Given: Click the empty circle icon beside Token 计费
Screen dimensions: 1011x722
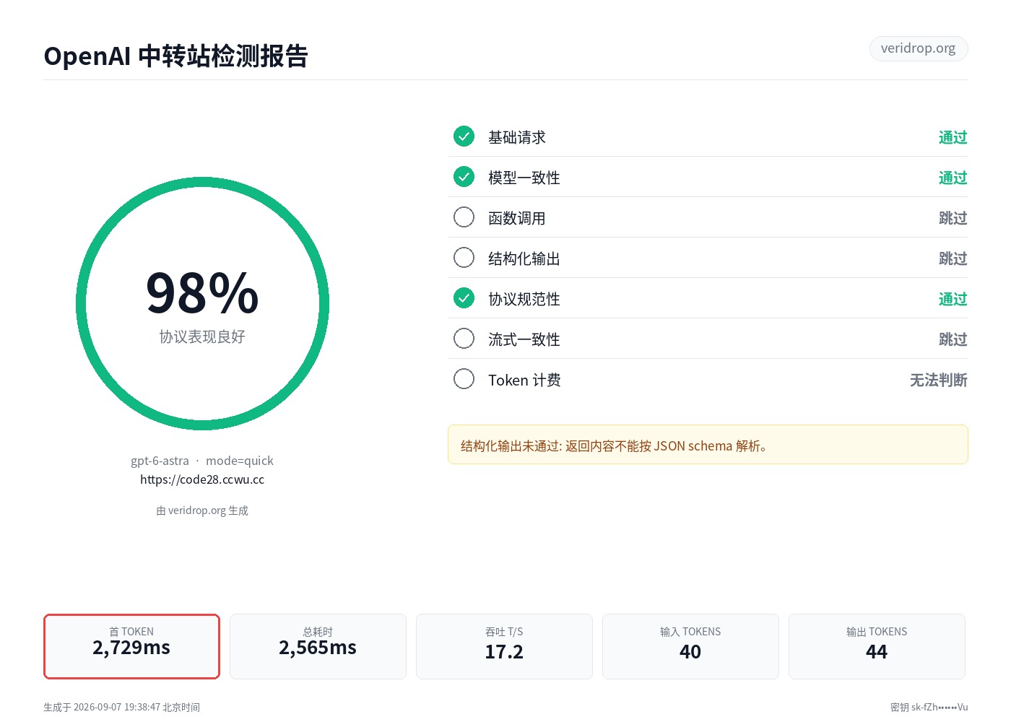Looking at the screenshot, I should click(464, 378).
